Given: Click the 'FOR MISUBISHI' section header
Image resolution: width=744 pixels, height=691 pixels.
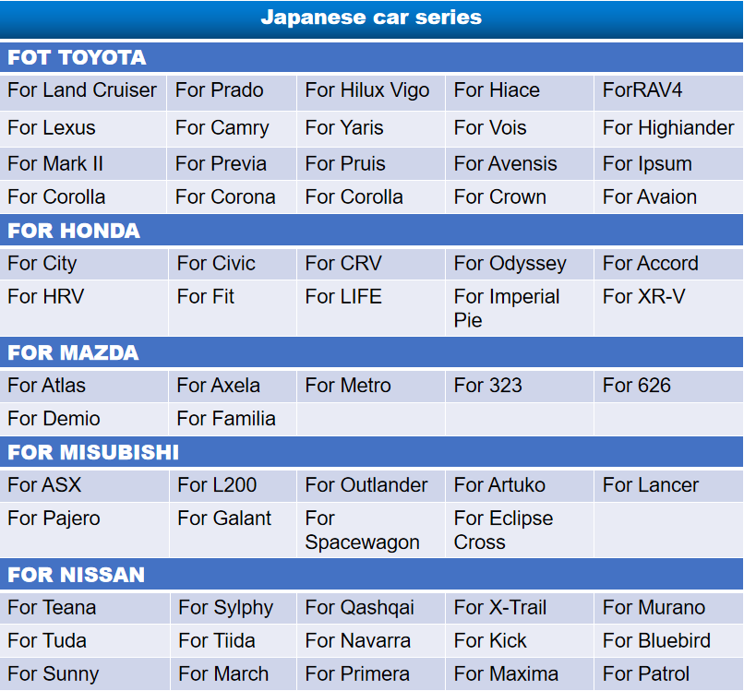Looking at the screenshot, I should [x=93, y=452].
